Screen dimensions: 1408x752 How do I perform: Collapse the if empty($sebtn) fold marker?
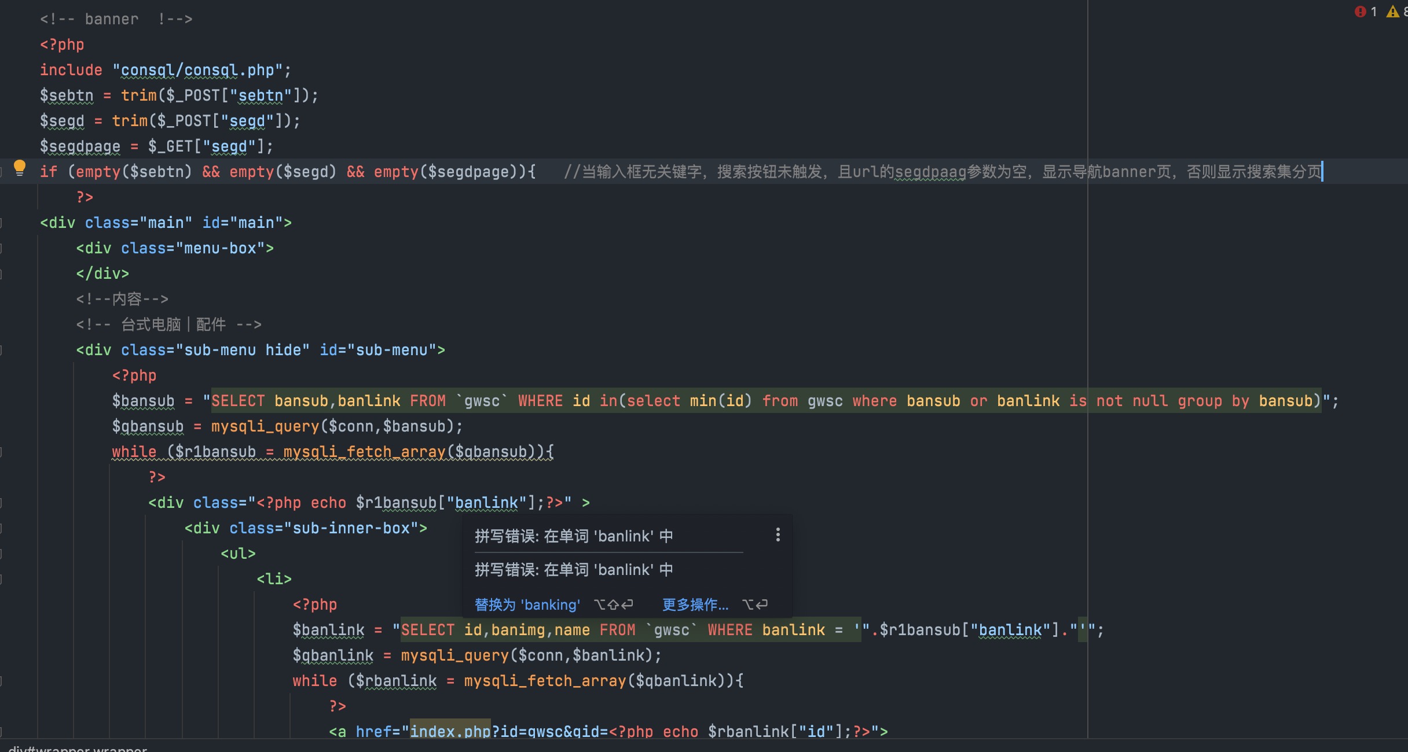pyautogui.click(x=2, y=172)
